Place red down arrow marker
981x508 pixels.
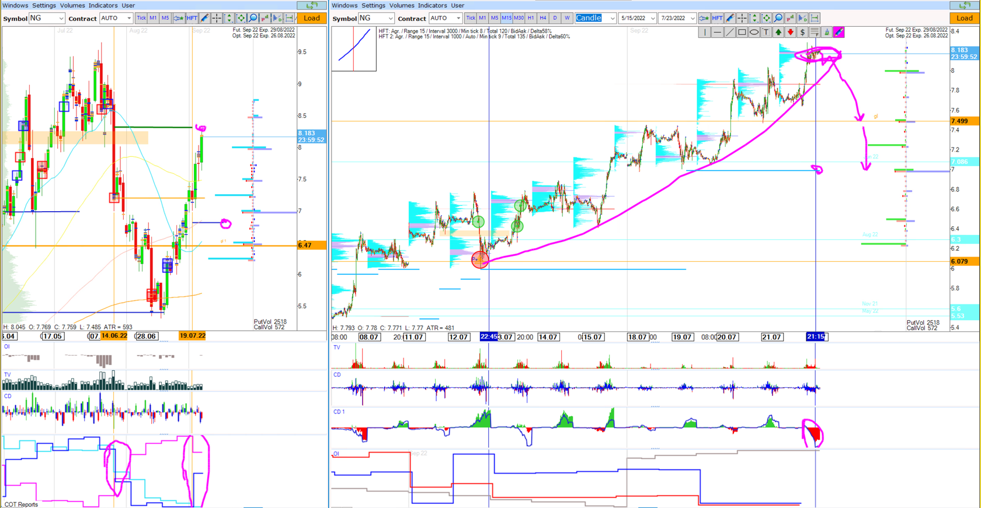coord(790,32)
